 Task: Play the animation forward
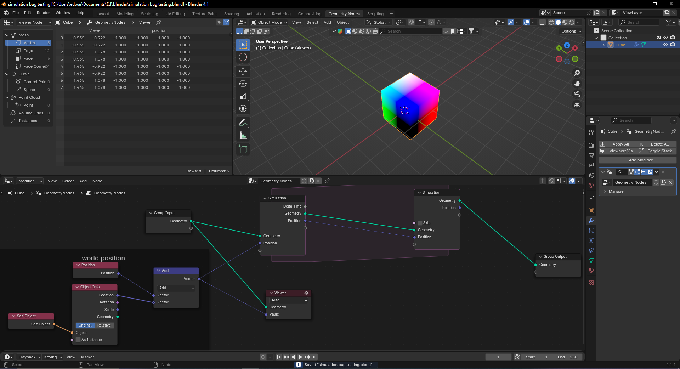coord(300,357)
